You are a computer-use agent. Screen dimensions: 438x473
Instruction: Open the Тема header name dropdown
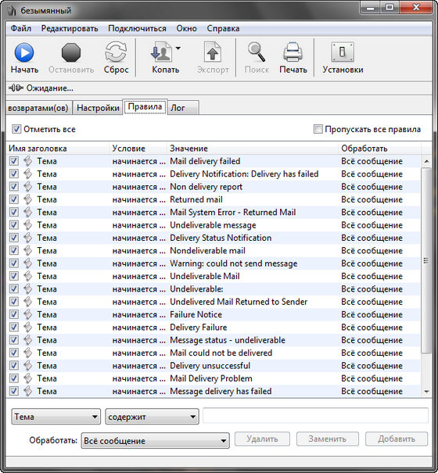click(x=56, y=417)
